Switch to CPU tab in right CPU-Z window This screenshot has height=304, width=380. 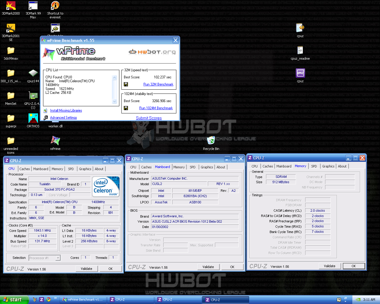point(255,166)
